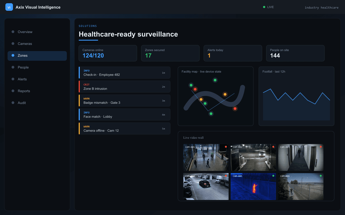Click CAM-003 red recording indicator

click(x=321, y=147)
